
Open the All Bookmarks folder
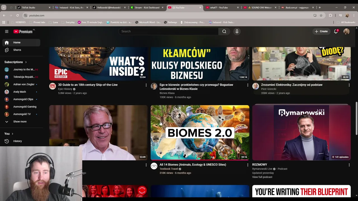[x=346, y=22]
